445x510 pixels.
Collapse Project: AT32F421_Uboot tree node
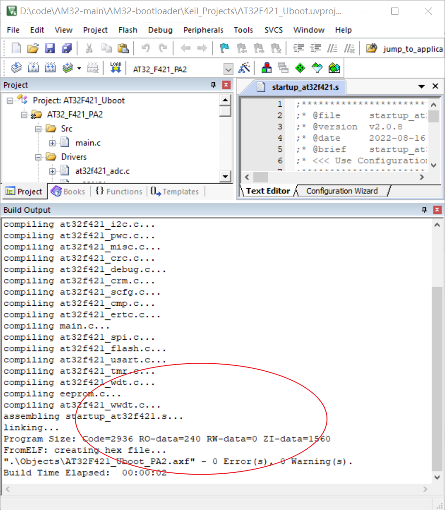10,101
